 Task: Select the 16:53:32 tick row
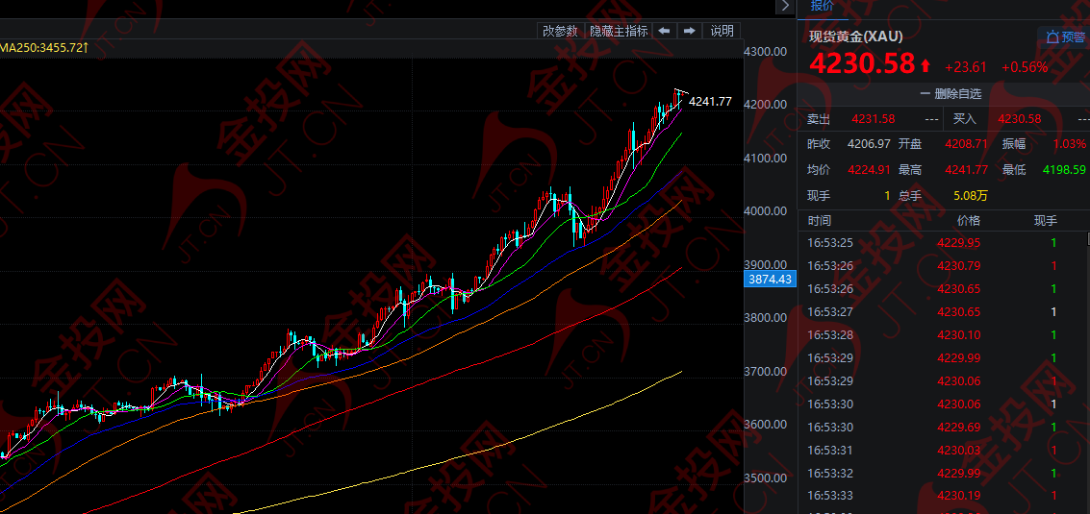(x=942, y=473)
